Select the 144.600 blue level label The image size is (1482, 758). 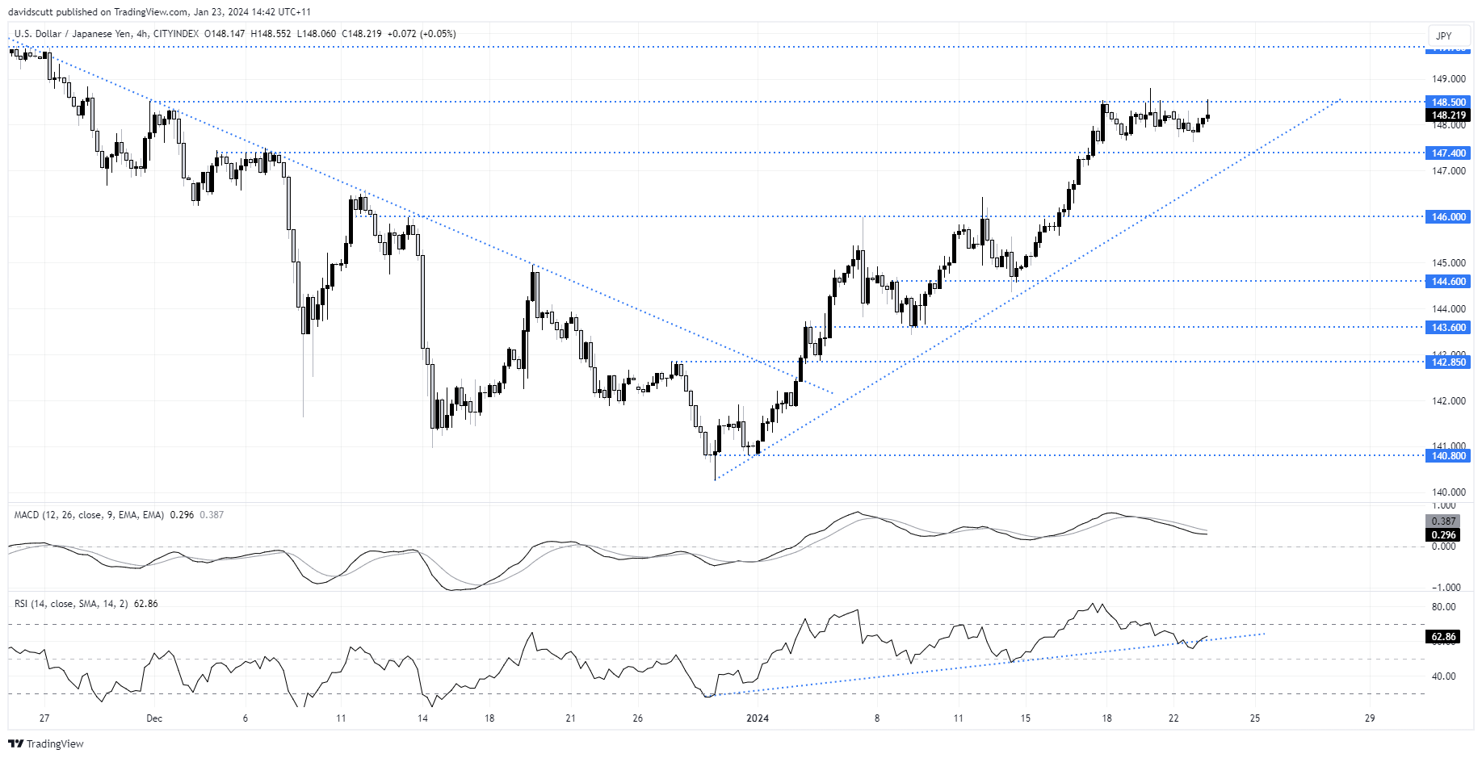pyautogui.click(x=1449, y=282)
